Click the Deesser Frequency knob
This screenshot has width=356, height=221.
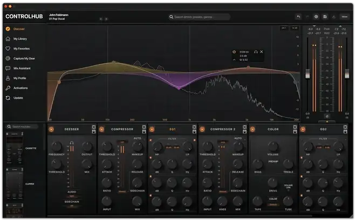click(56, 147)
